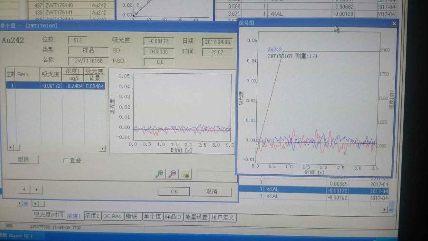Switch to the 浓度1 tab
428x241 pixels.
click(74, 216)
